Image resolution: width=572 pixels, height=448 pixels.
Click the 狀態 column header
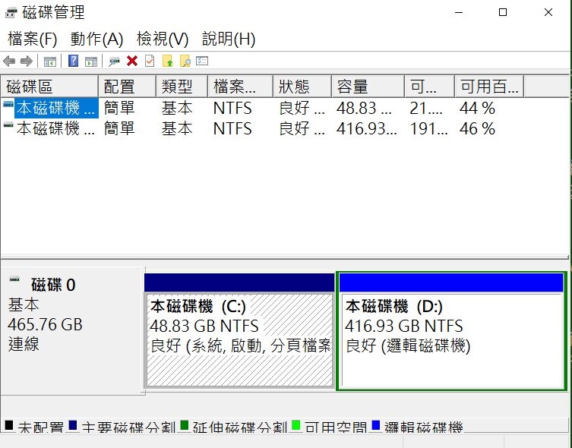click(x=302, y=87)
